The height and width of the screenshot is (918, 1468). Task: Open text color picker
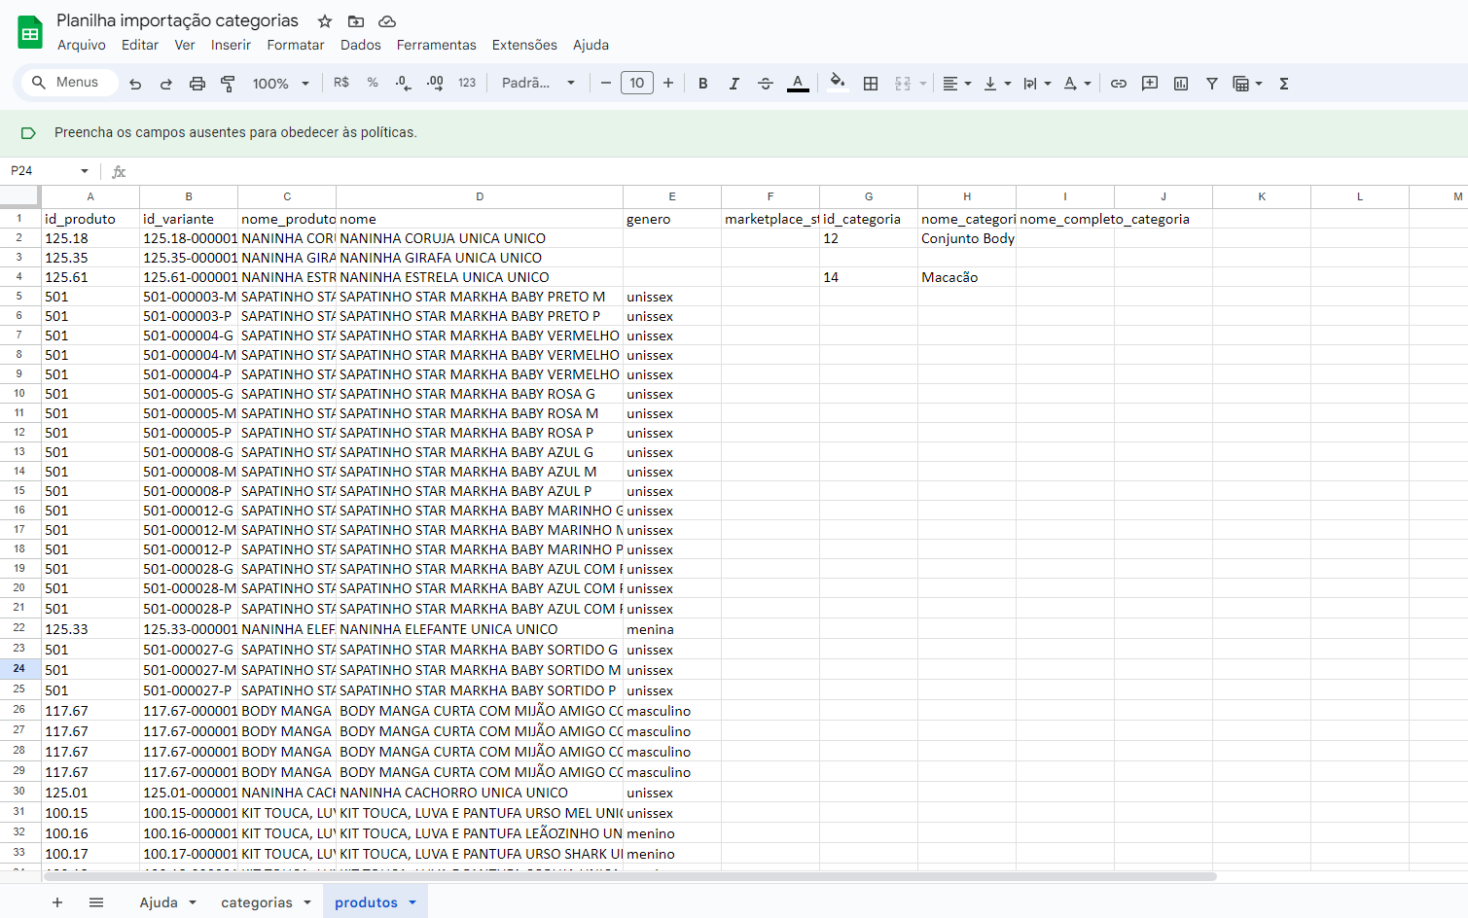tap(798, 84)
